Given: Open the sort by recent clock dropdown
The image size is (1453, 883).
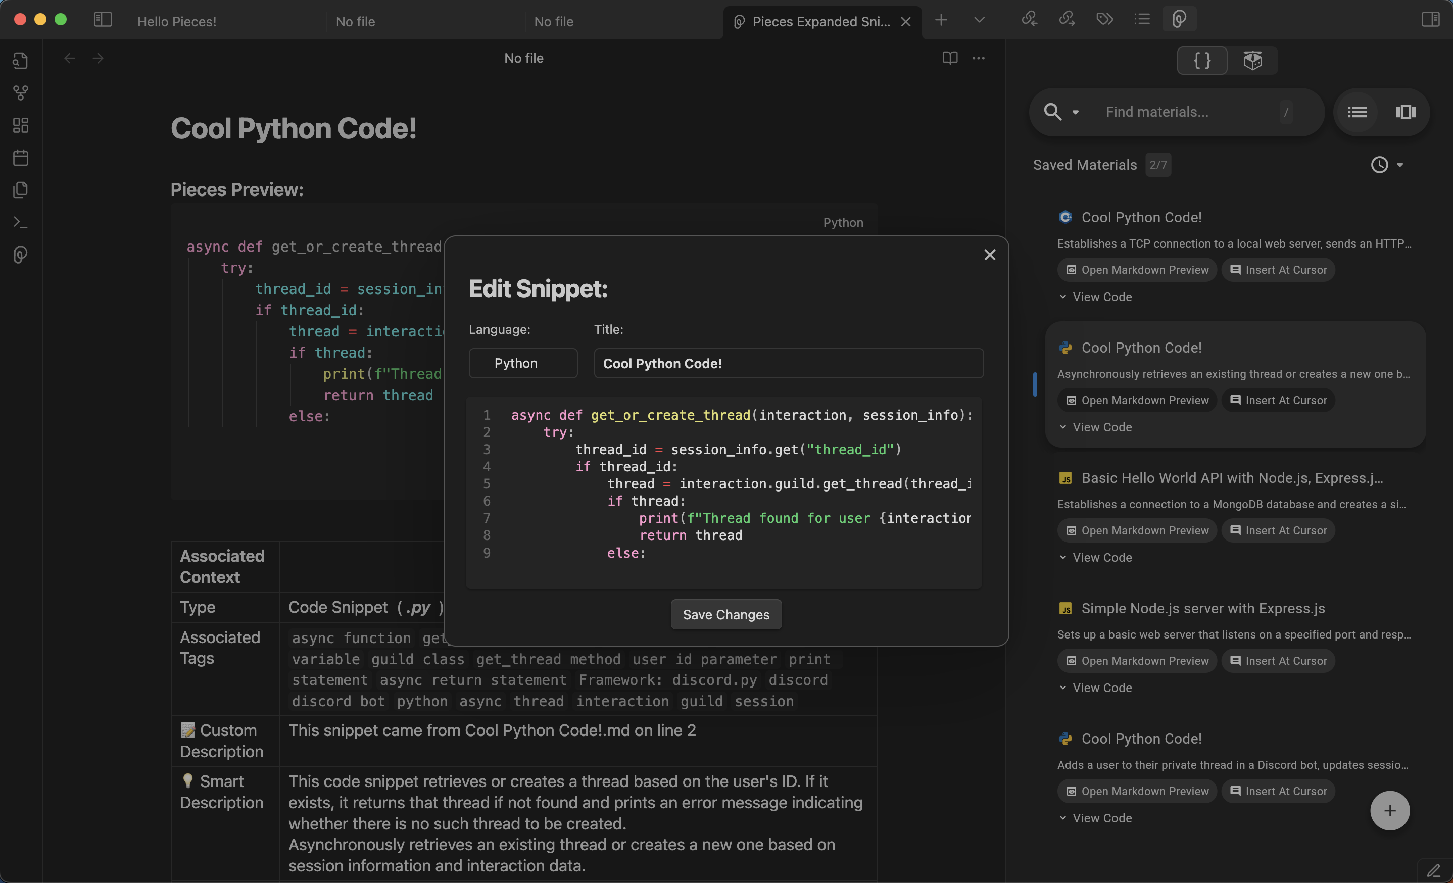Looking at the screenshot, I should (1386, 165).
